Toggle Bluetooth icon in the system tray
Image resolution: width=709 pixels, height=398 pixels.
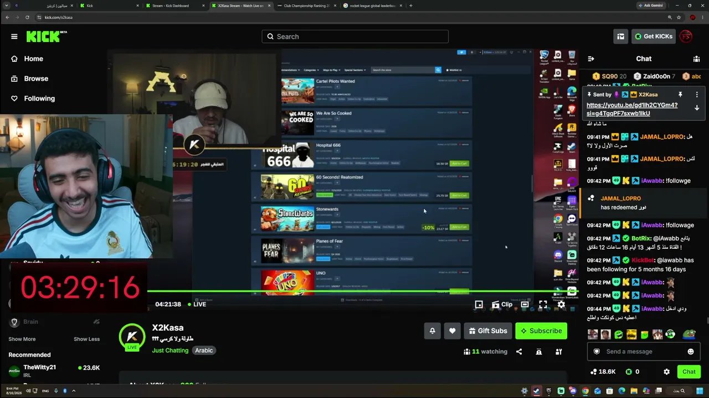(x=65, y=391)
